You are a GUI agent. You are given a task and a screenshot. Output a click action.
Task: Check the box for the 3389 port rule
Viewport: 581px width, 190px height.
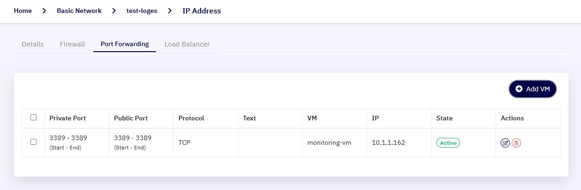pos(33,142)
